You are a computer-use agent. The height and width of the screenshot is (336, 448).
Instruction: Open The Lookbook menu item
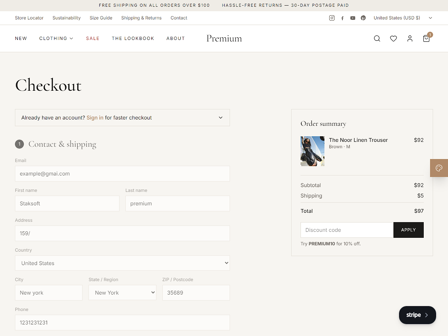click(133, 38)
